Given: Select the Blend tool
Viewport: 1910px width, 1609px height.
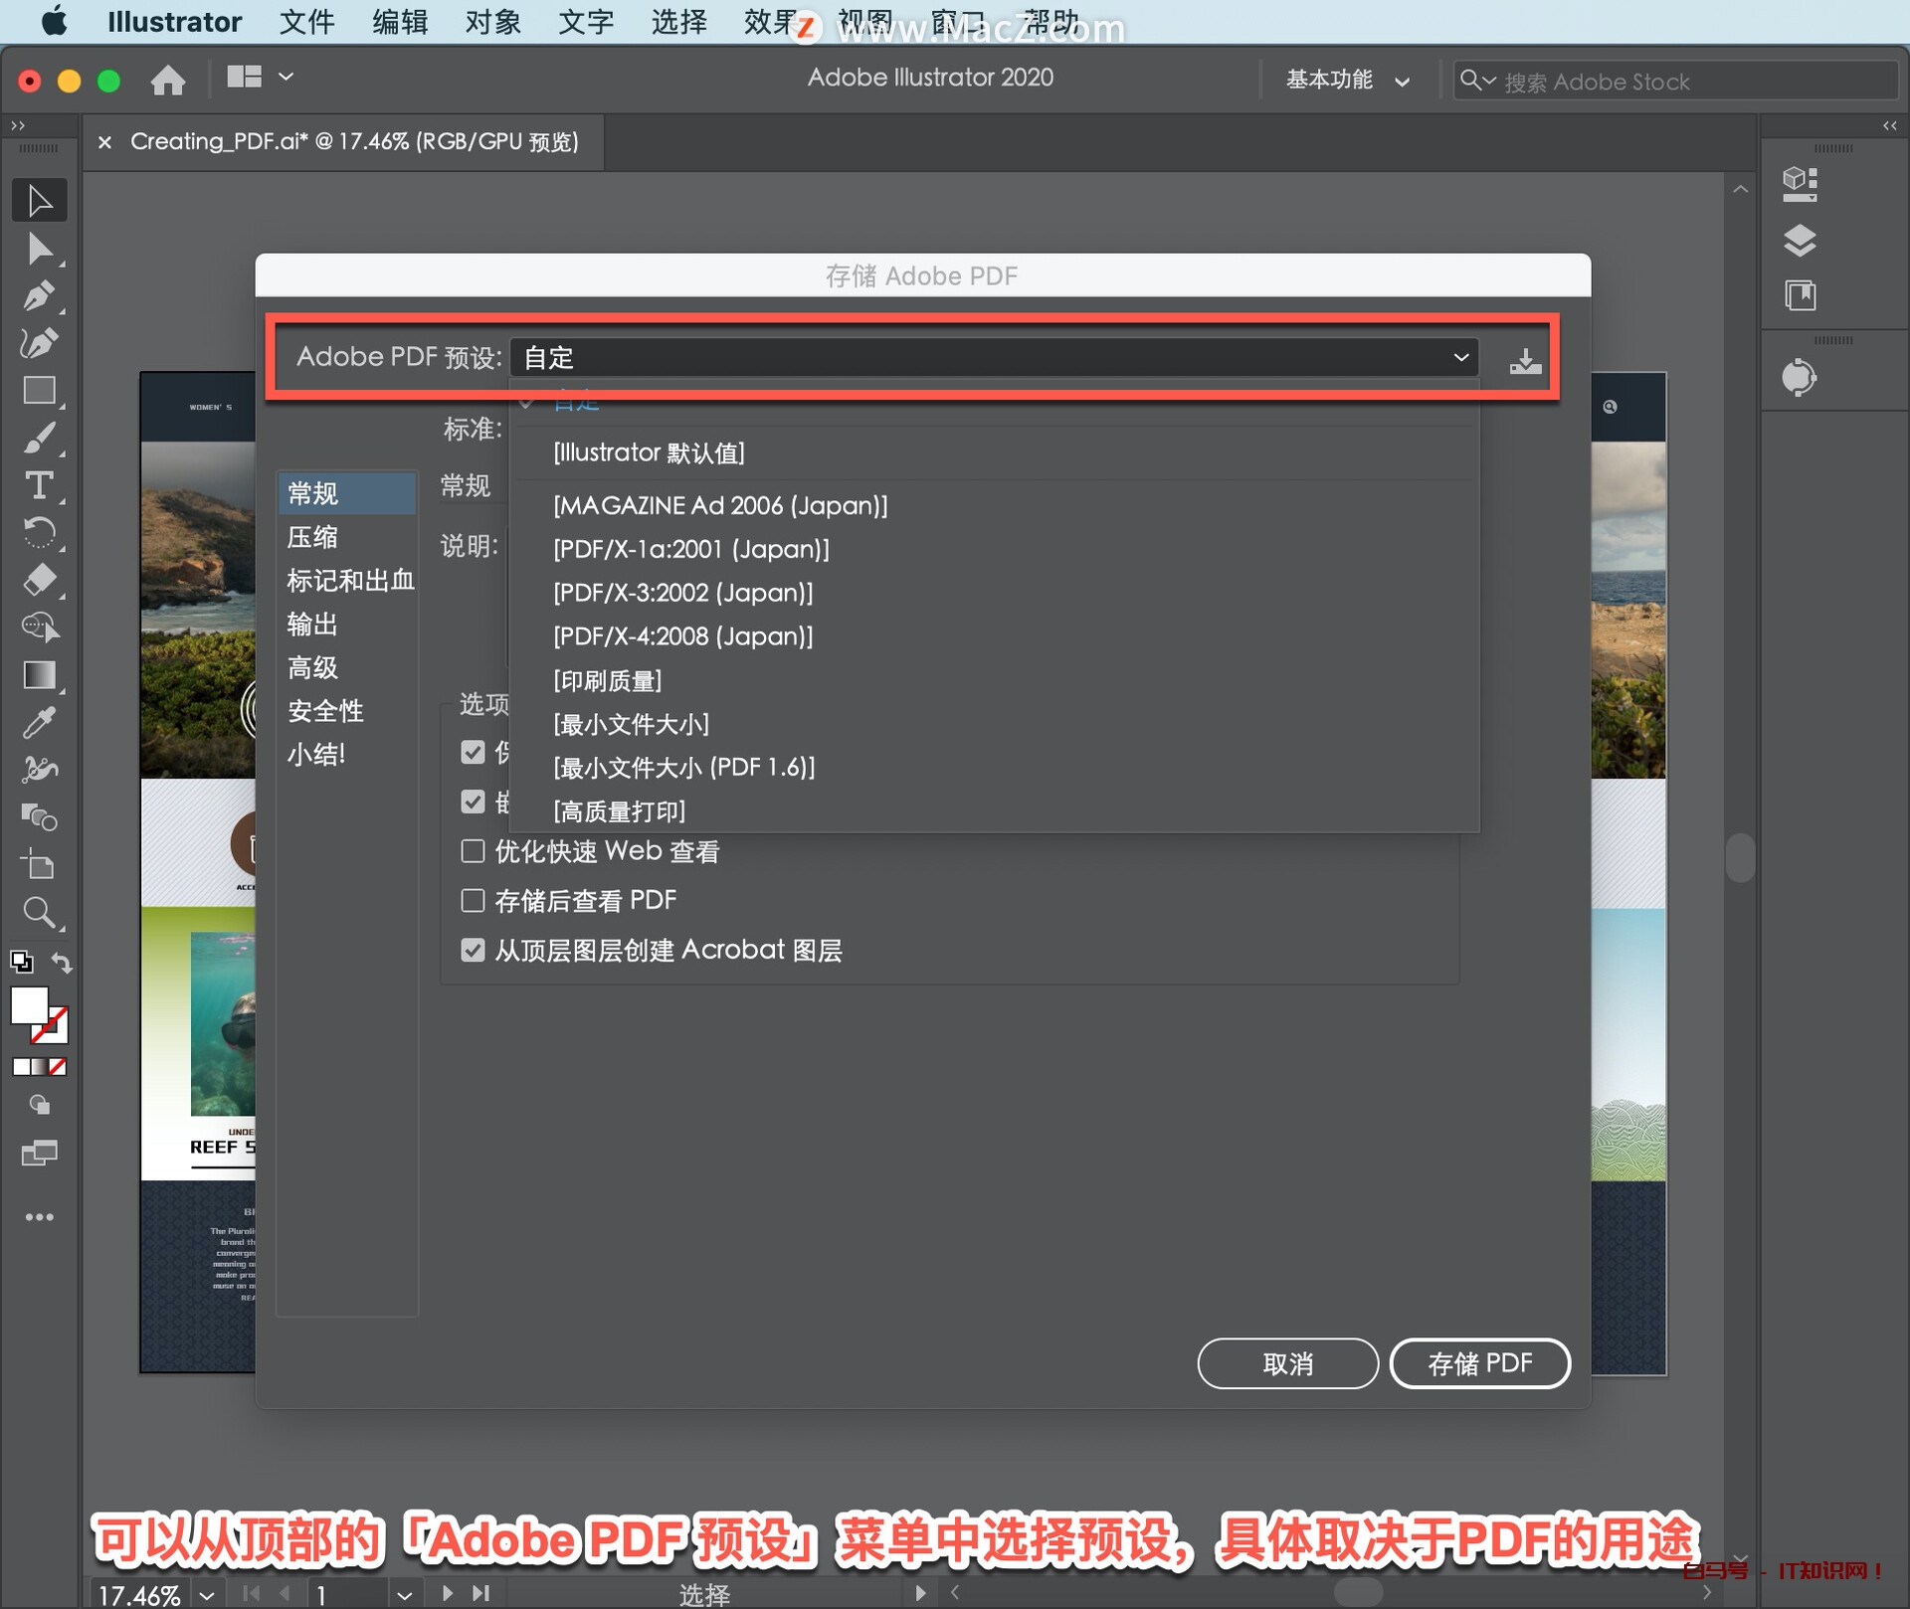Looking at the screenshot, I should pyautogui.click(x=40, y=816).
